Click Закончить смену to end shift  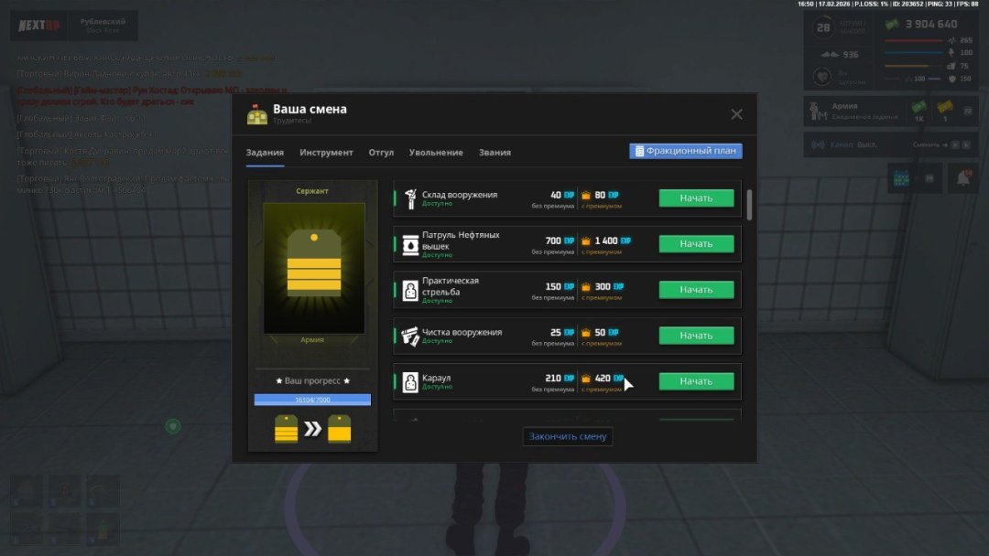568,436
